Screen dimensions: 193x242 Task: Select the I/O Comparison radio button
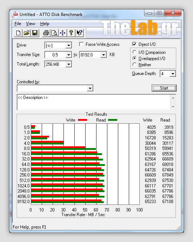coord(134,52)
